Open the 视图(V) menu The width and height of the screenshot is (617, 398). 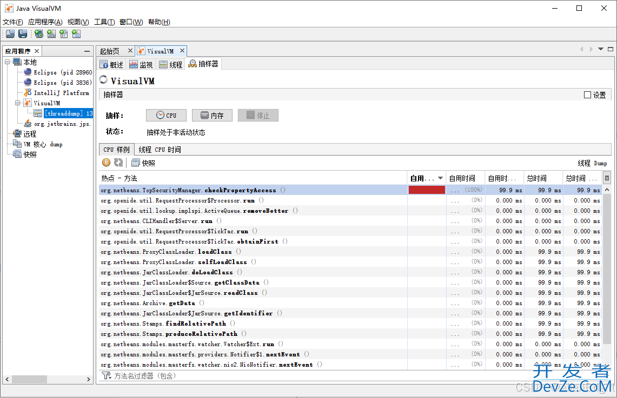tap(78, 22)
